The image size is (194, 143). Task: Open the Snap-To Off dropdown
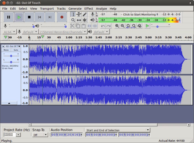click(x=40, y=135)
